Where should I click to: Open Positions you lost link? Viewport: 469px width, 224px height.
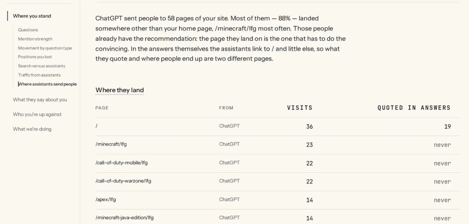pyautogui.click(x=35, y=57)
